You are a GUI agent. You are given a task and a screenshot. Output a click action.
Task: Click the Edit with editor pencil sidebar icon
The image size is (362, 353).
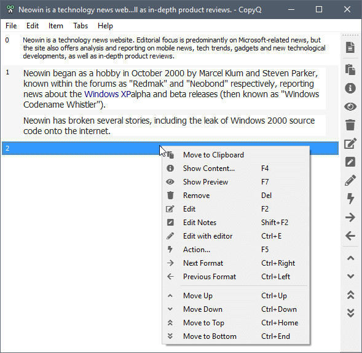pos(350,180)
